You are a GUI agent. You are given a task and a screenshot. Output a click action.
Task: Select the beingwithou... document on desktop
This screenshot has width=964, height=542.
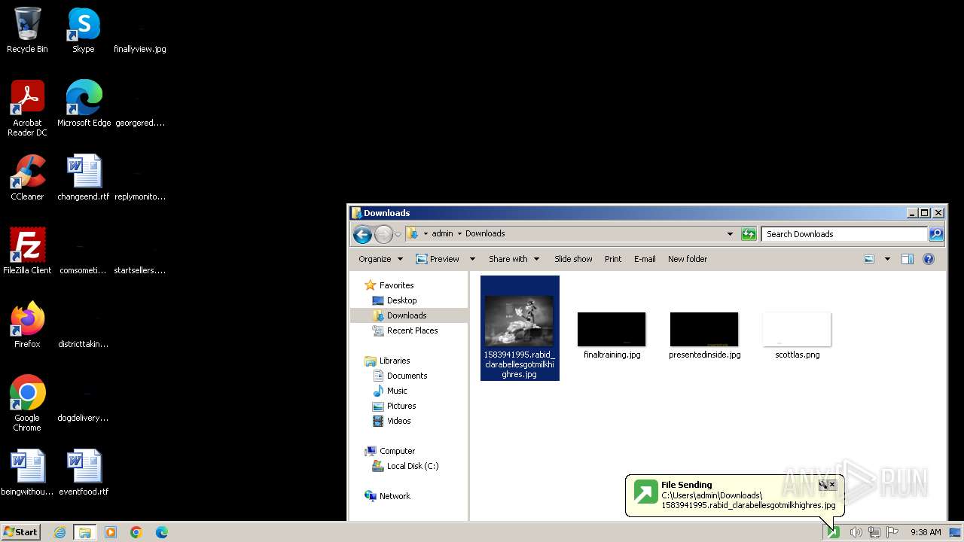(27, 473)
